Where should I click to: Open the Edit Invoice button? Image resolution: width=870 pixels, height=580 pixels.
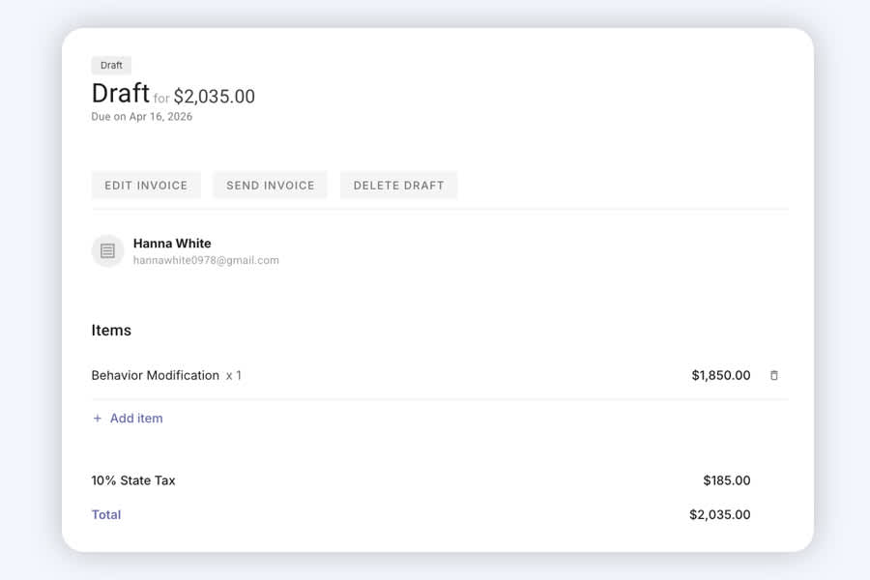[x=146, y=186]
